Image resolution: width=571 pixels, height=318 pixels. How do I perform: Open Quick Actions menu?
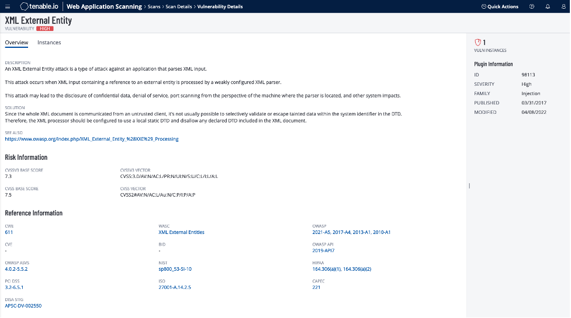coord(500,6)
